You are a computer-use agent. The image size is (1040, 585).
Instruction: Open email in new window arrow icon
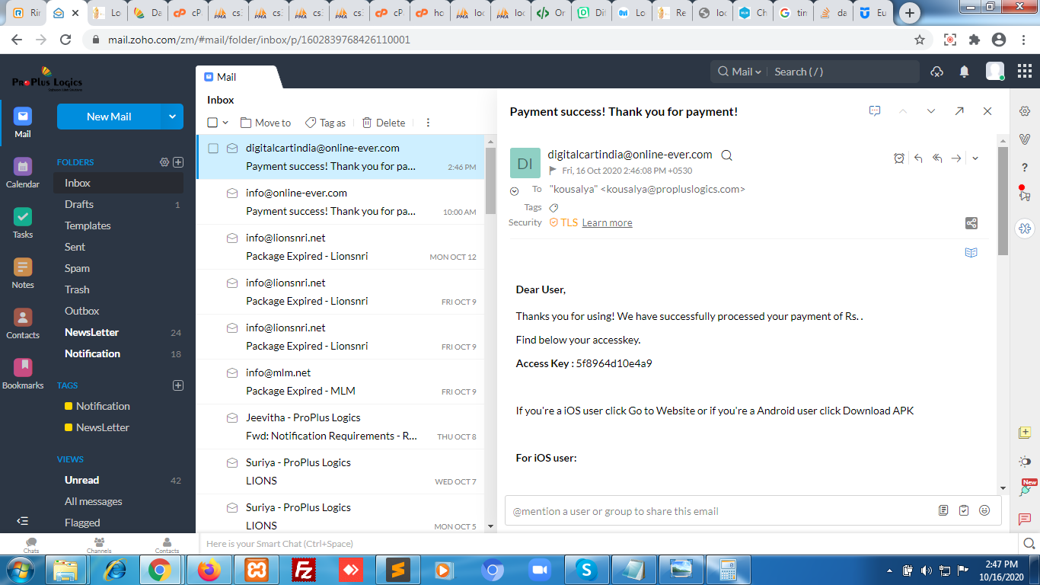point(959,111)
